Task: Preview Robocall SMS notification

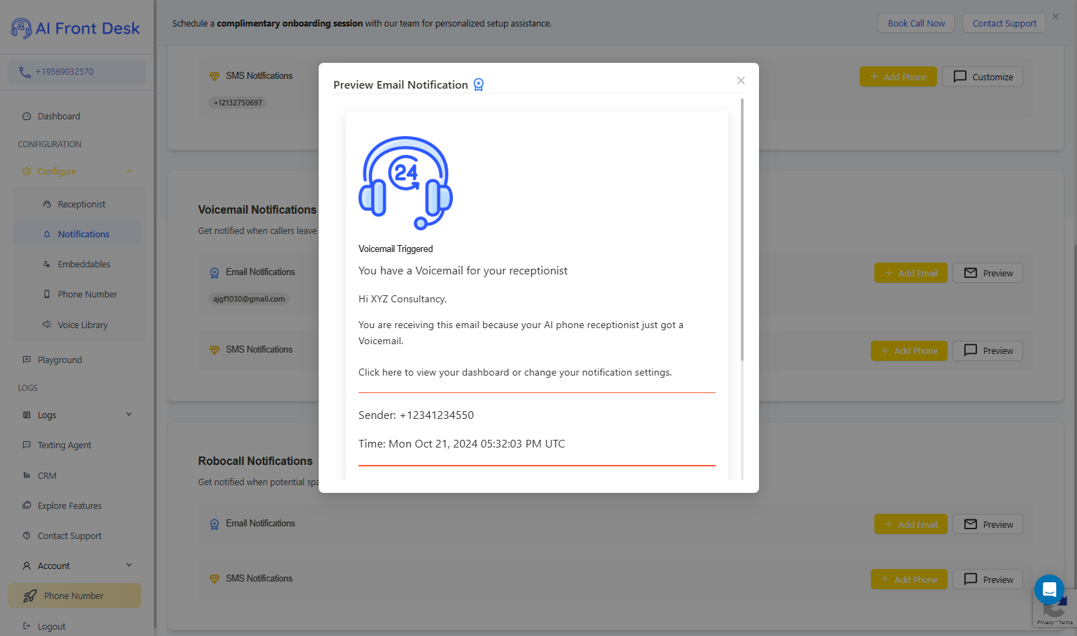Action: click(x=988, y=579)
